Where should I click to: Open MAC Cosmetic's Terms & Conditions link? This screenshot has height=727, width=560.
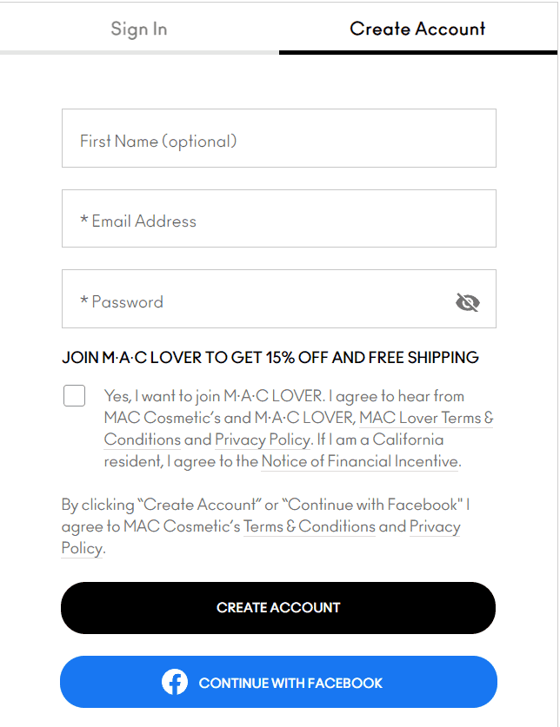[310, 526]
